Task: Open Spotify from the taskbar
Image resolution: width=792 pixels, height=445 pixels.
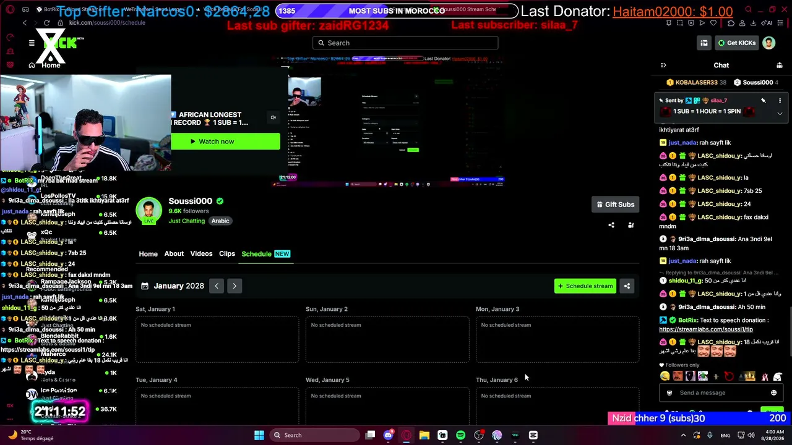Action: [460, 435]
